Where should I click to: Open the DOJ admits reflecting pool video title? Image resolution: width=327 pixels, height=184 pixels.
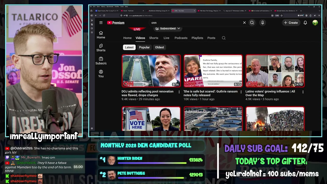pos(147,93)
